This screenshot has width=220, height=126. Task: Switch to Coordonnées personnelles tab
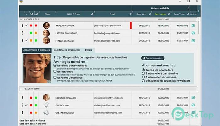coord(67,50)
